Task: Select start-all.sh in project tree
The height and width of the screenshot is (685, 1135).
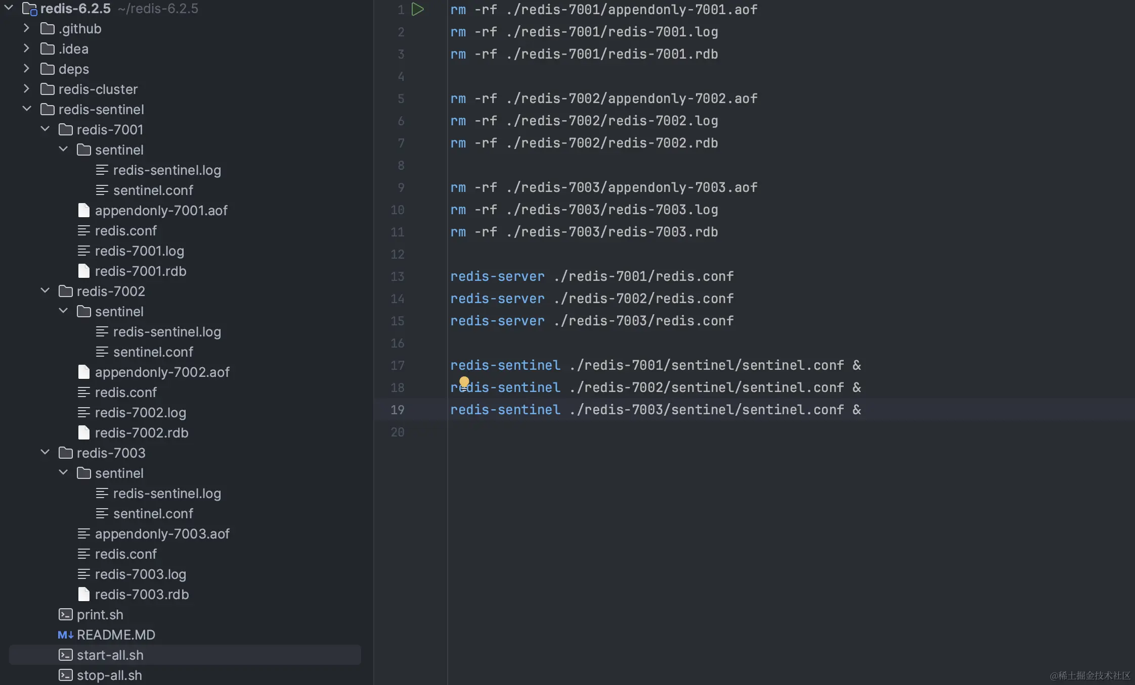Action: [x=110, y=655]
